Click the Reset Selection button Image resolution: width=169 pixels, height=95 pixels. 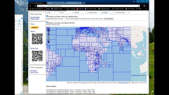pos(109,19)
